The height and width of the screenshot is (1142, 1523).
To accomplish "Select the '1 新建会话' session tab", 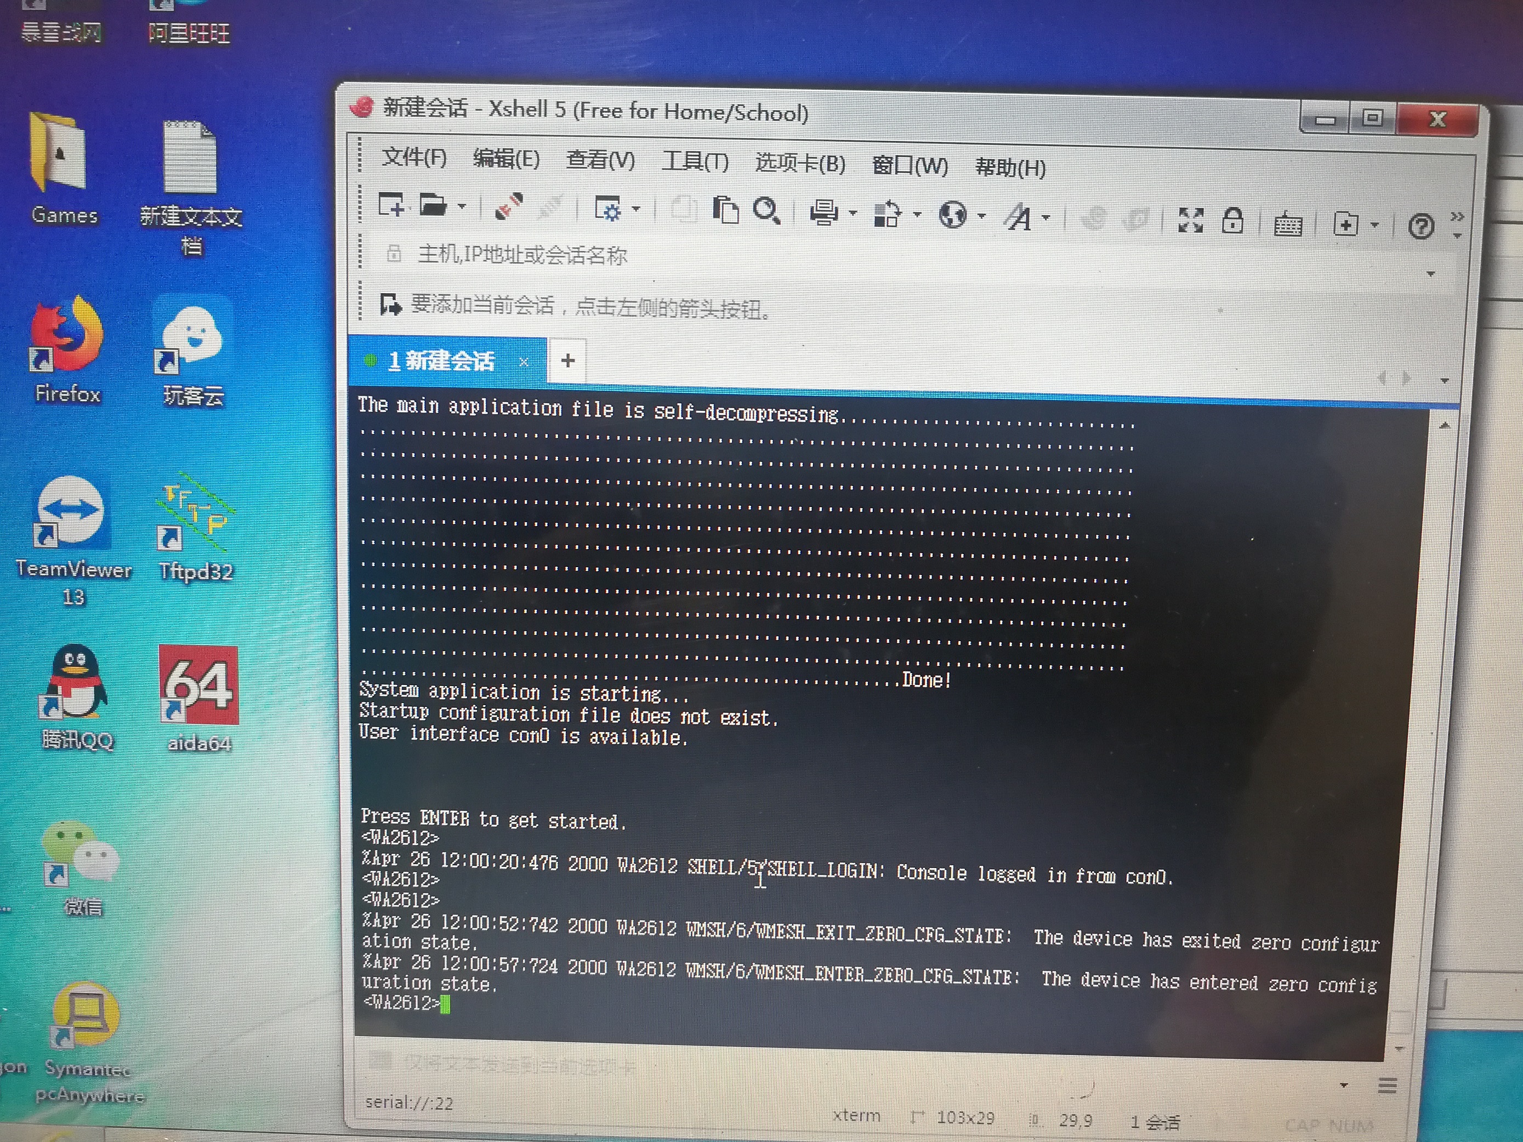I will coord(441,361).
